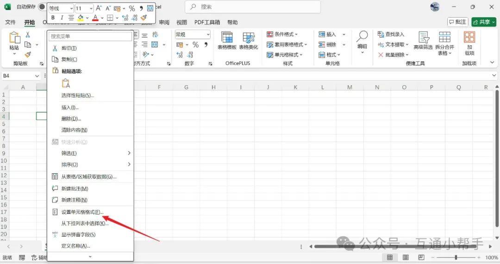Click the 共享 share button

click(x=483, y=22)
